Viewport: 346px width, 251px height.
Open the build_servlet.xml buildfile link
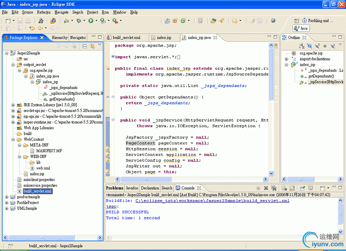pos(212,201)
